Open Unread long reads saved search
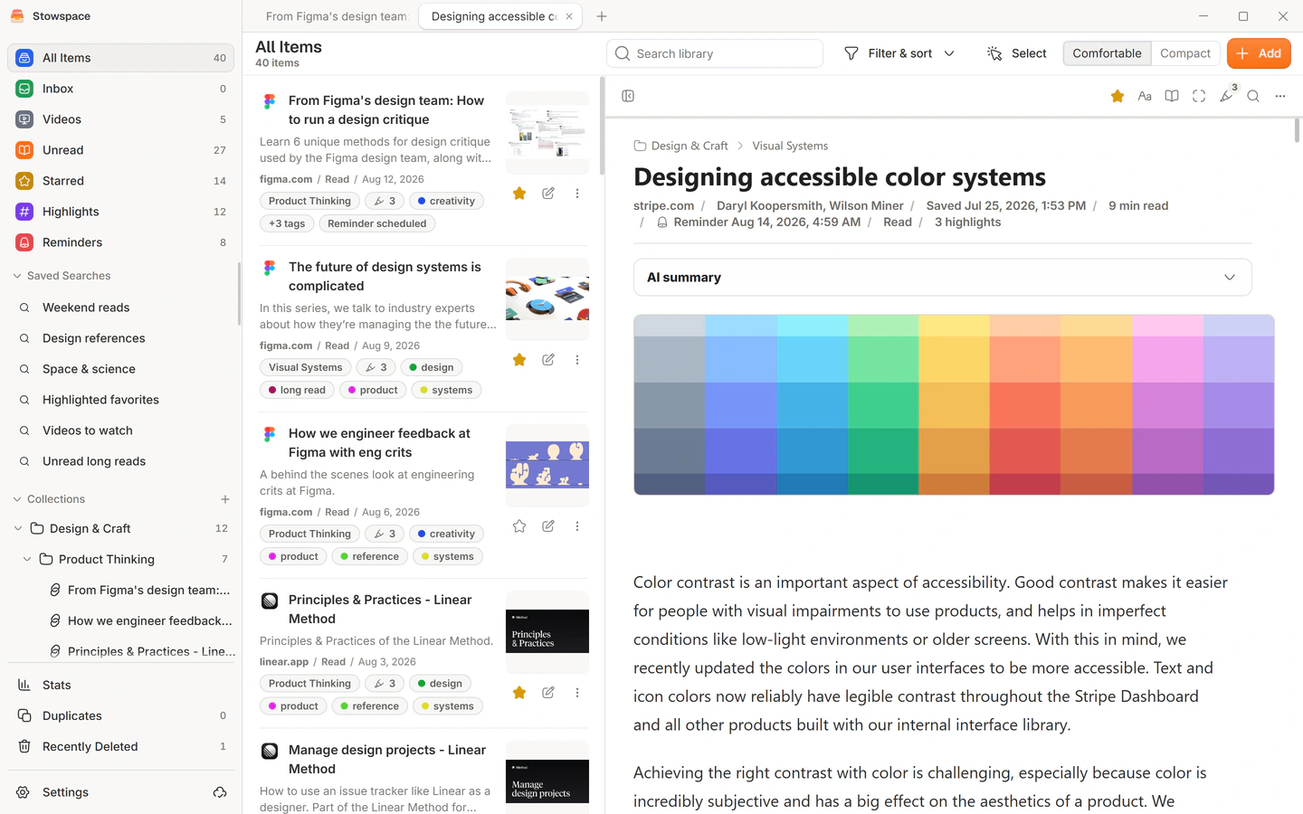 (120, 461)
